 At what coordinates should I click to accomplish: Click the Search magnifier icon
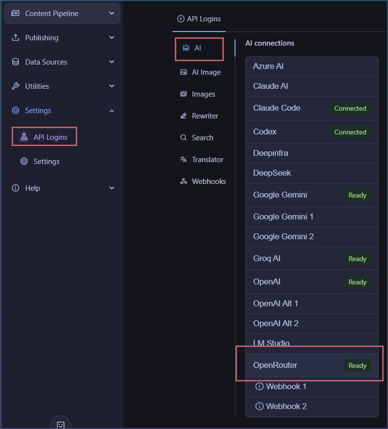184,138
